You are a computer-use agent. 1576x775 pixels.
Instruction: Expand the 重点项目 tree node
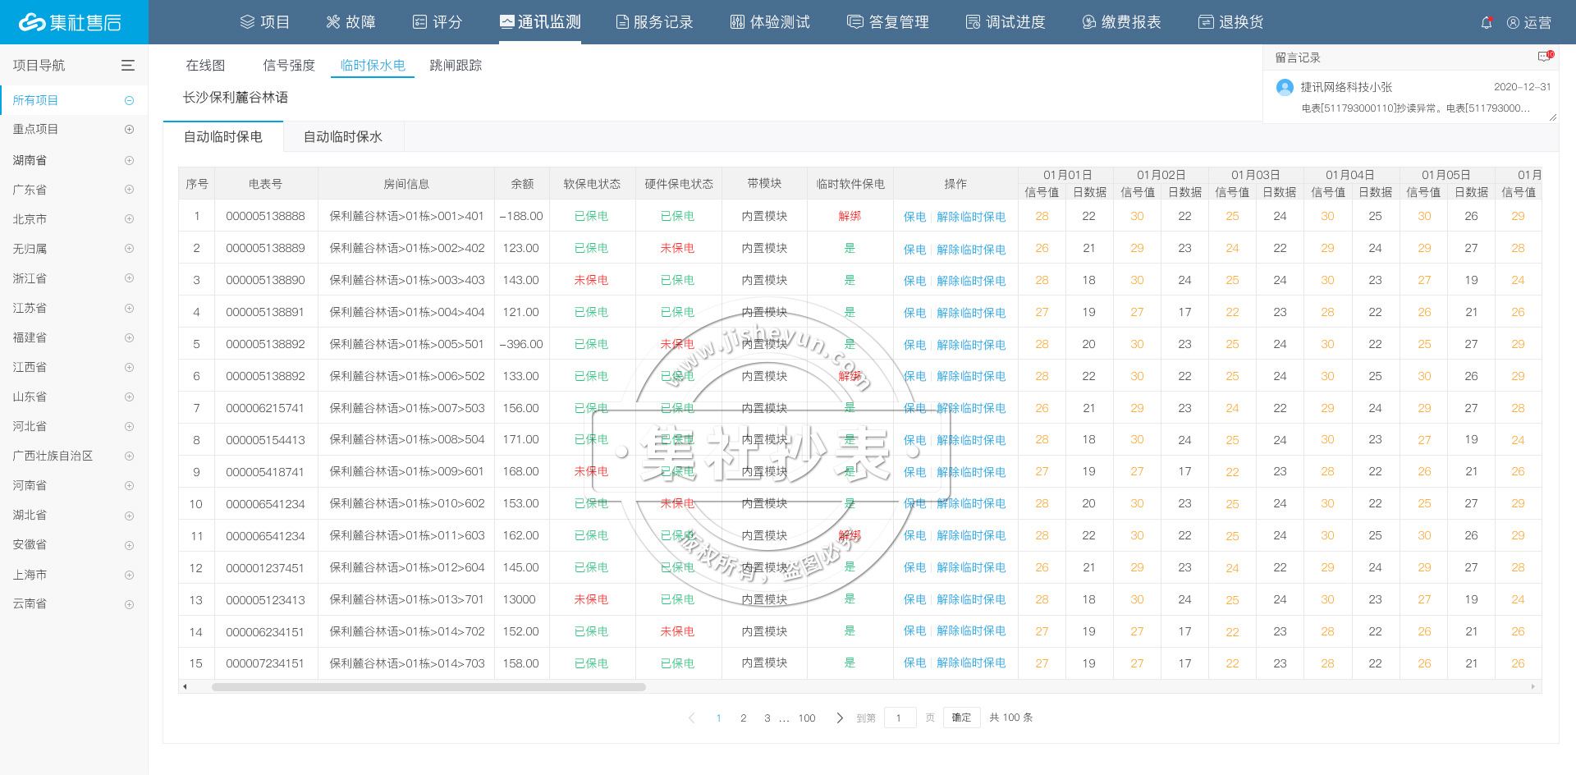pos(129,129)
